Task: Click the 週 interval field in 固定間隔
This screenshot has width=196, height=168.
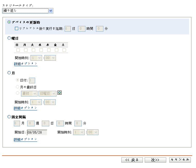Action: pos(31,123)
